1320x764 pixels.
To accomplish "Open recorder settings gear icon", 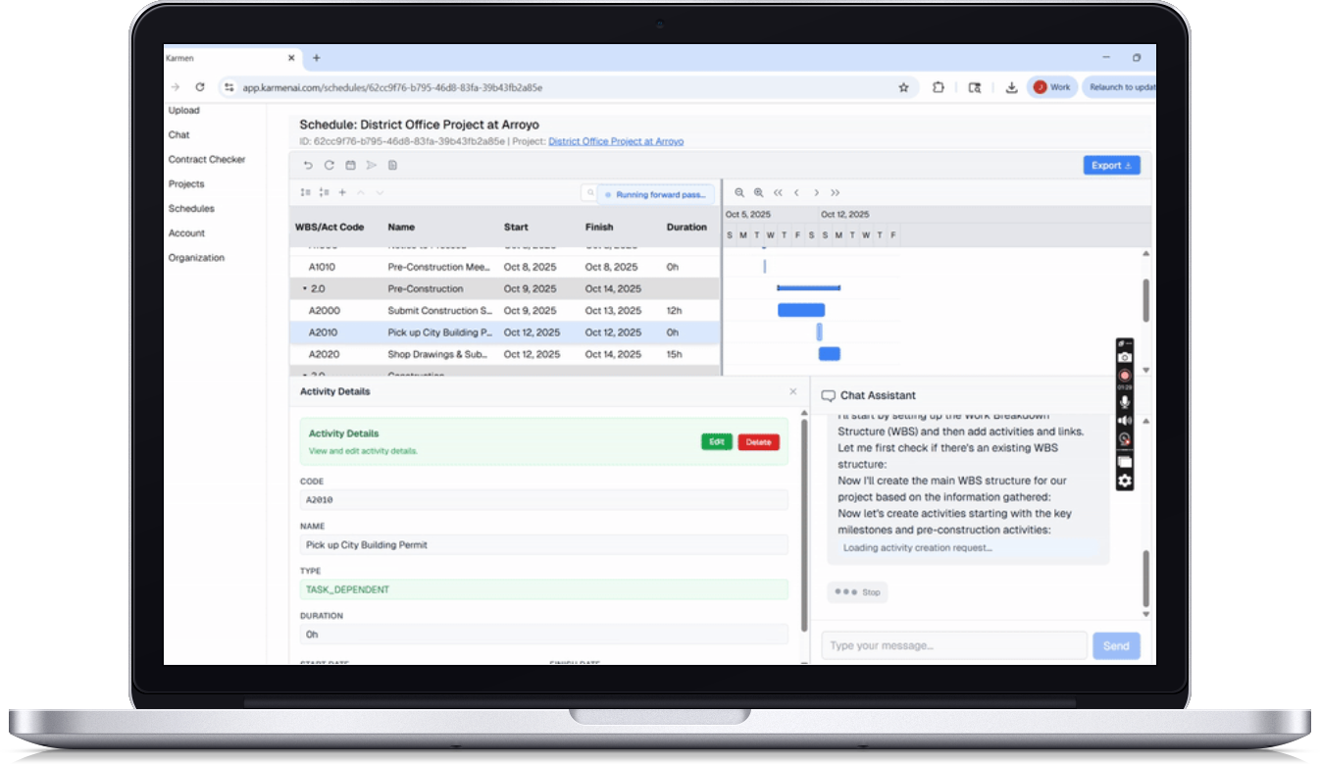I will 1125,481.
